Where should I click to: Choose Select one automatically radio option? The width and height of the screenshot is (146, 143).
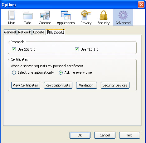[x=14, y=72]
